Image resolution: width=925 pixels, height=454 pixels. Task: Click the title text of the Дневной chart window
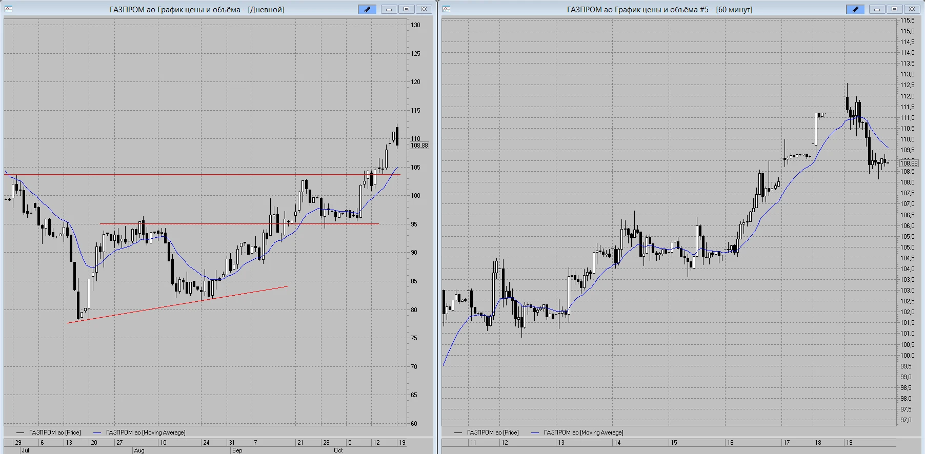[x=197, y=10]
